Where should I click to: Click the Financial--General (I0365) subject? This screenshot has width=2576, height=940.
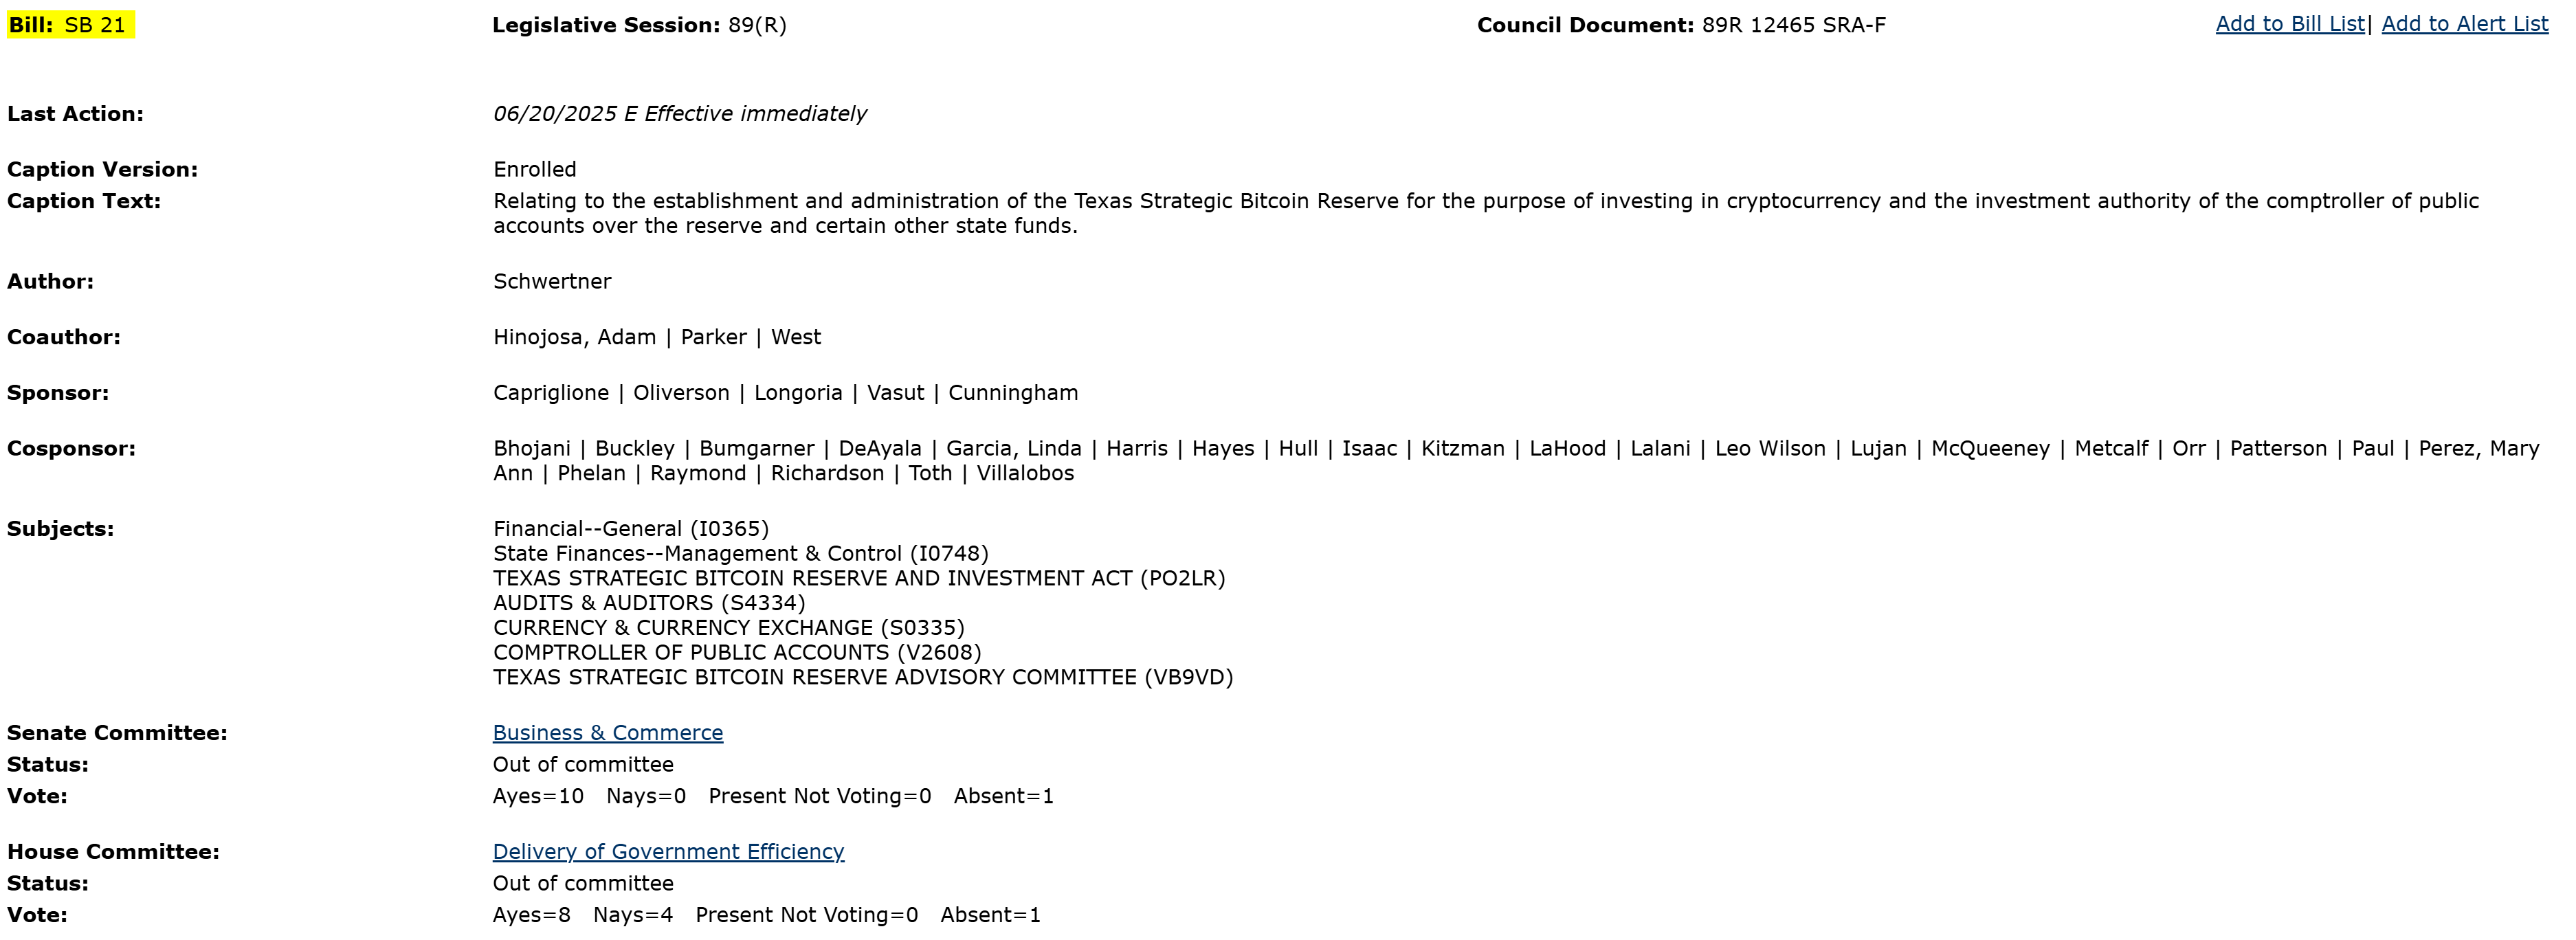pyautogui.click(x=631, y=529)
